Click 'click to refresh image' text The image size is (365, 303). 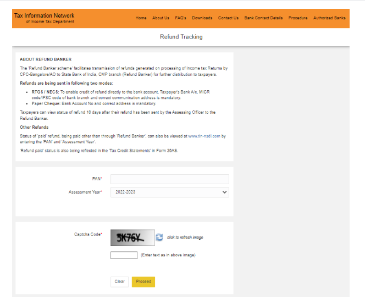(185, 238)
